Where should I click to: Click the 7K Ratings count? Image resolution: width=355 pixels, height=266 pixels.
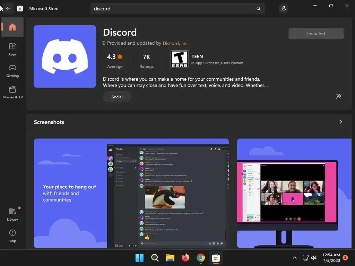tap(147, 60)
